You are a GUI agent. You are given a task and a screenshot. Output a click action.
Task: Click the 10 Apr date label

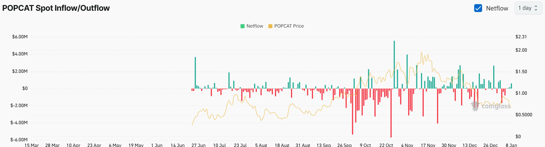73,145
